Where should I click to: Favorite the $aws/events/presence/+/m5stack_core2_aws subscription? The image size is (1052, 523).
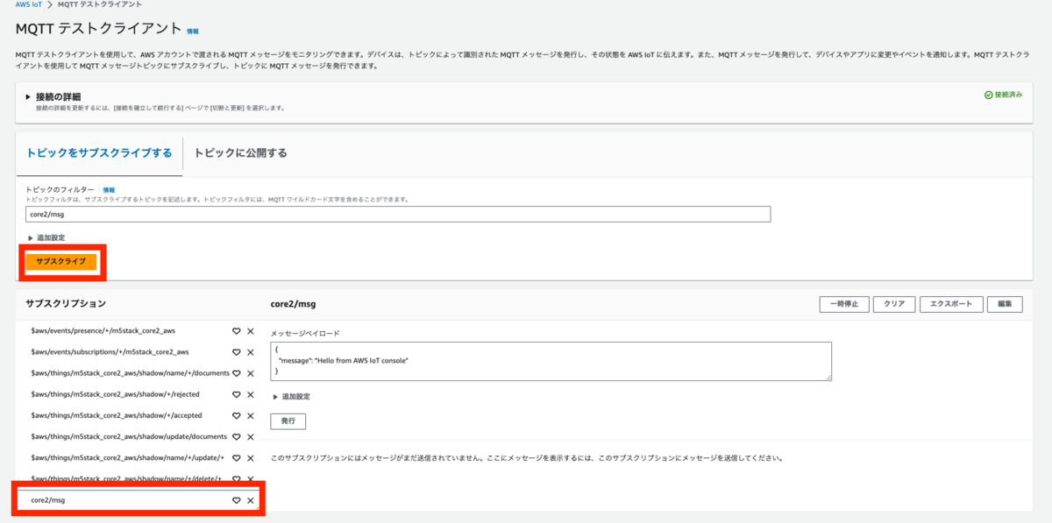pyautogui.click(x=236, y=331)
